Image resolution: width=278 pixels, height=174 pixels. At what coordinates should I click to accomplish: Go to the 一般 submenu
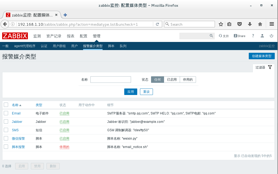5,46
